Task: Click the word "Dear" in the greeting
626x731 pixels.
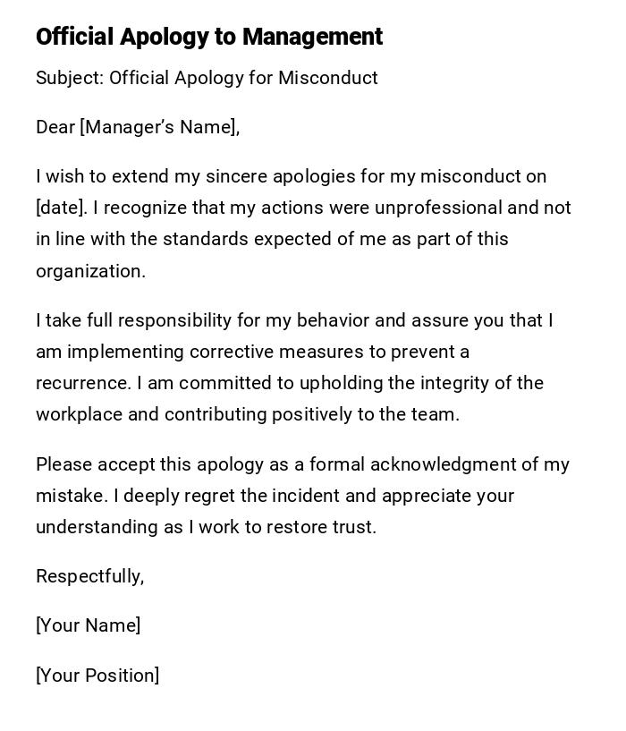Action: click(x=55, y=127)
